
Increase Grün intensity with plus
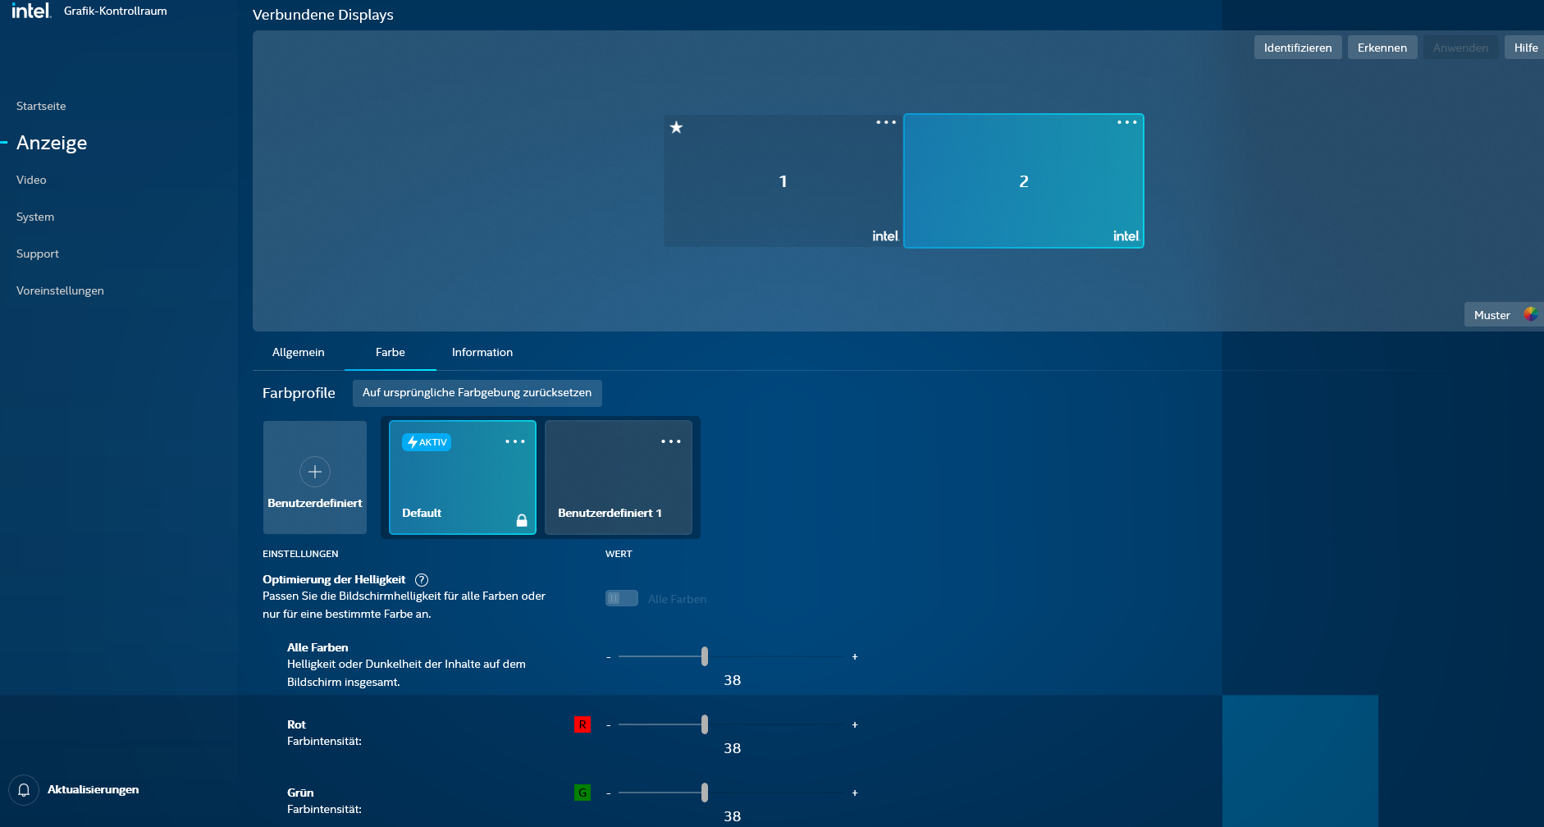(x=855, y=793)
